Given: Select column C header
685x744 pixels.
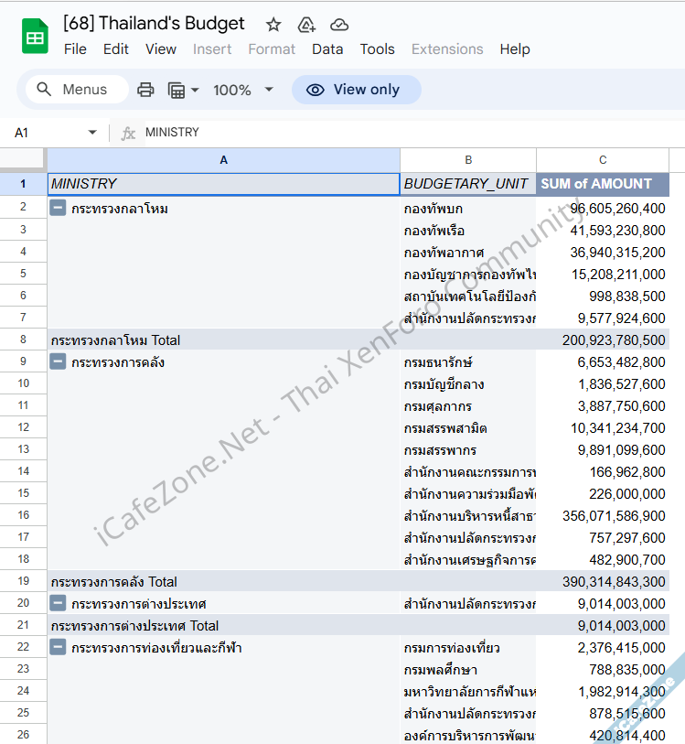Looking at the screenshot, I should point(603,160).
